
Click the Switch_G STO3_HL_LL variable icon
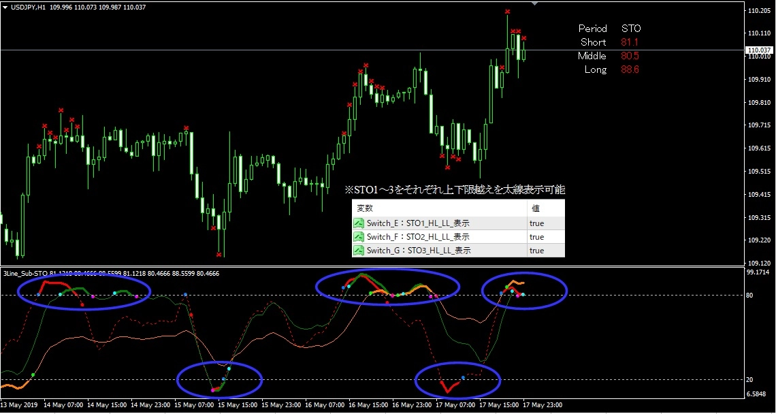point(359,251)
